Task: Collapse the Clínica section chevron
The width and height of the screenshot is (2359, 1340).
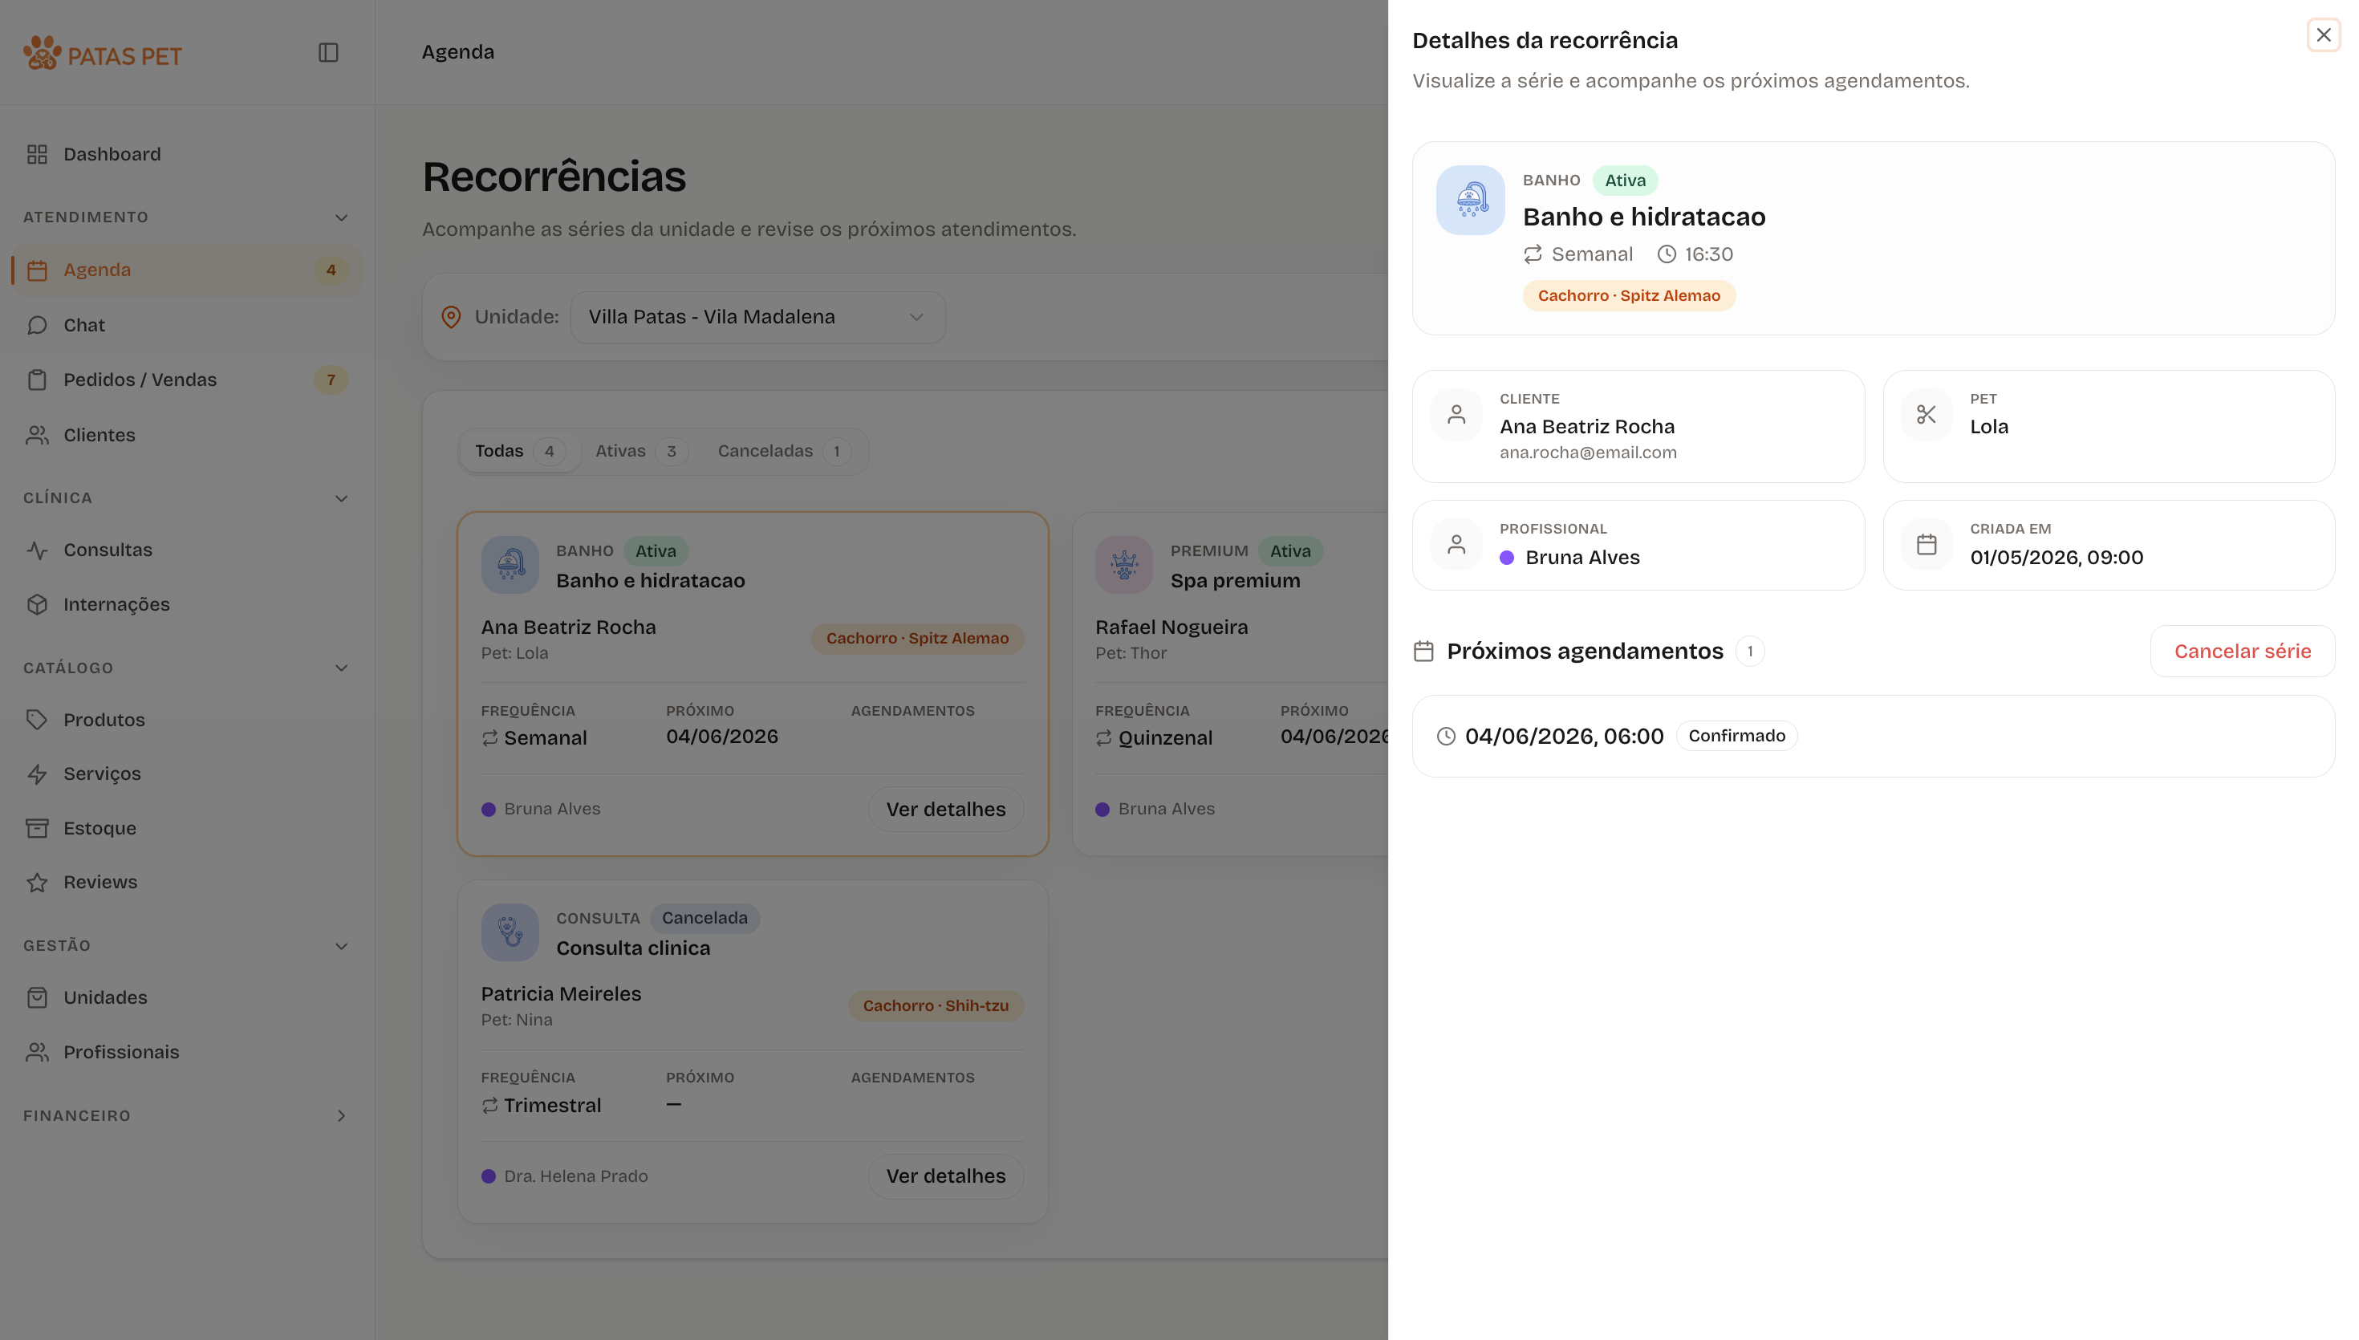Action: [341, 498]
